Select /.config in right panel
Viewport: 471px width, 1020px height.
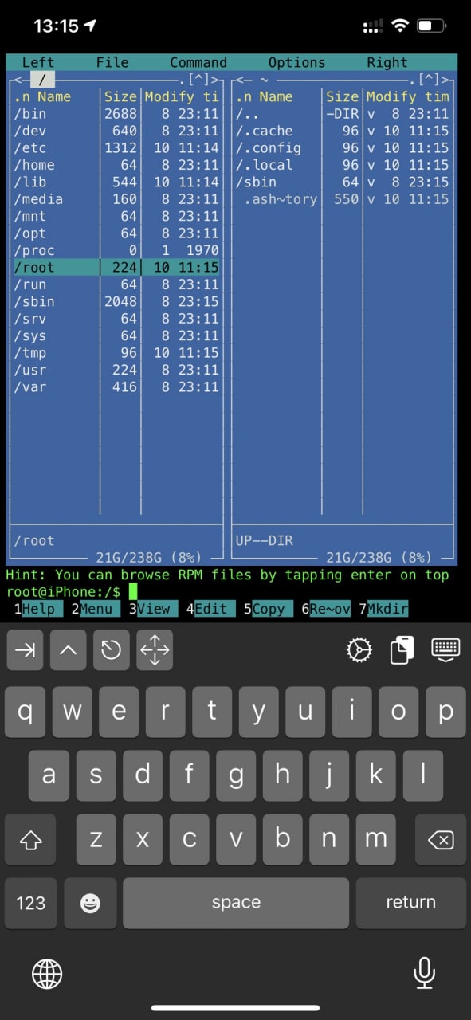tap(343, 148)
